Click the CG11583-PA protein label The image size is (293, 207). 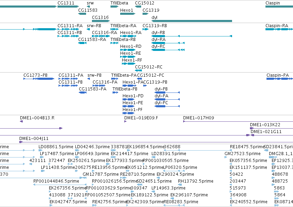tap(93, 89)
